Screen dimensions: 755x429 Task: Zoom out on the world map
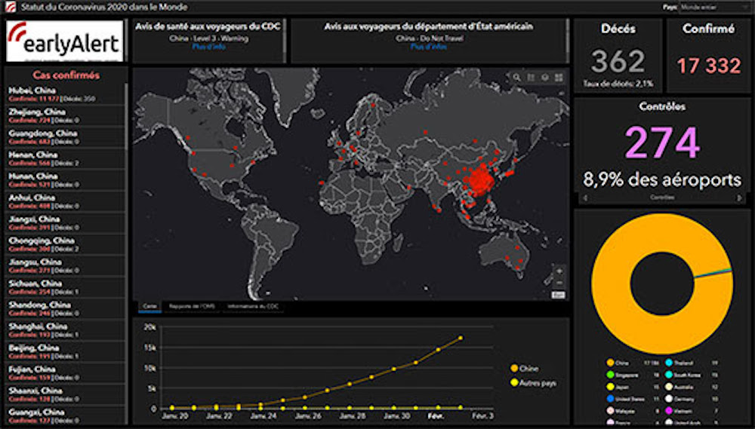click(x=559, y=283)
